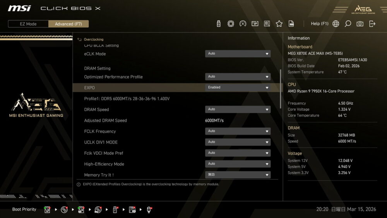Screen dimensions: 387x218
Task: Click the CPU chip icon in toolbar
Action: coord(231,24)
